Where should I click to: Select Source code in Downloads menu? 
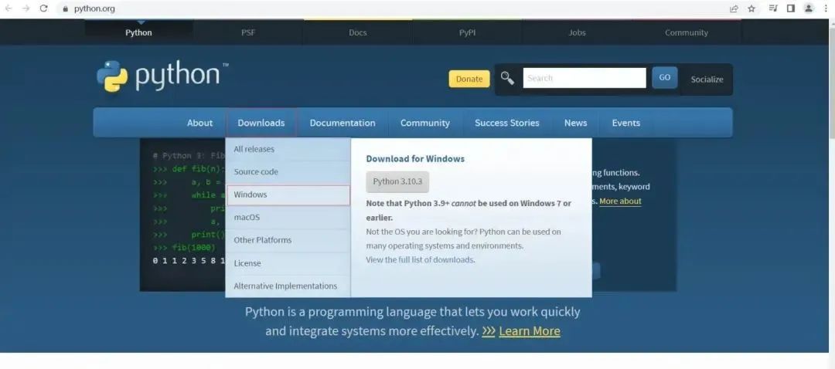click(288, 171)
